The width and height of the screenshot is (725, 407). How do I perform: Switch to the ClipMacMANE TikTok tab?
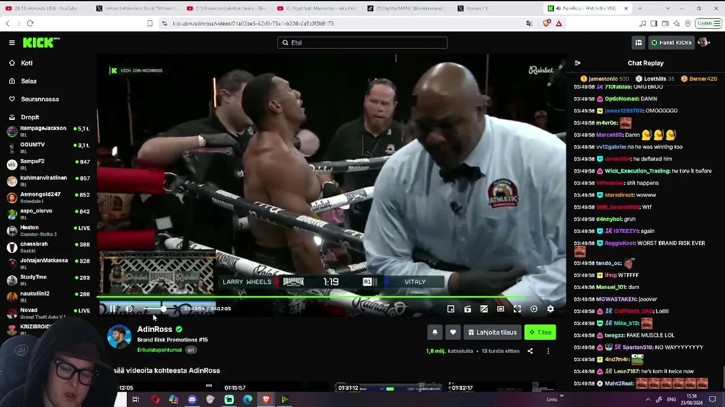tap(408, 8)
